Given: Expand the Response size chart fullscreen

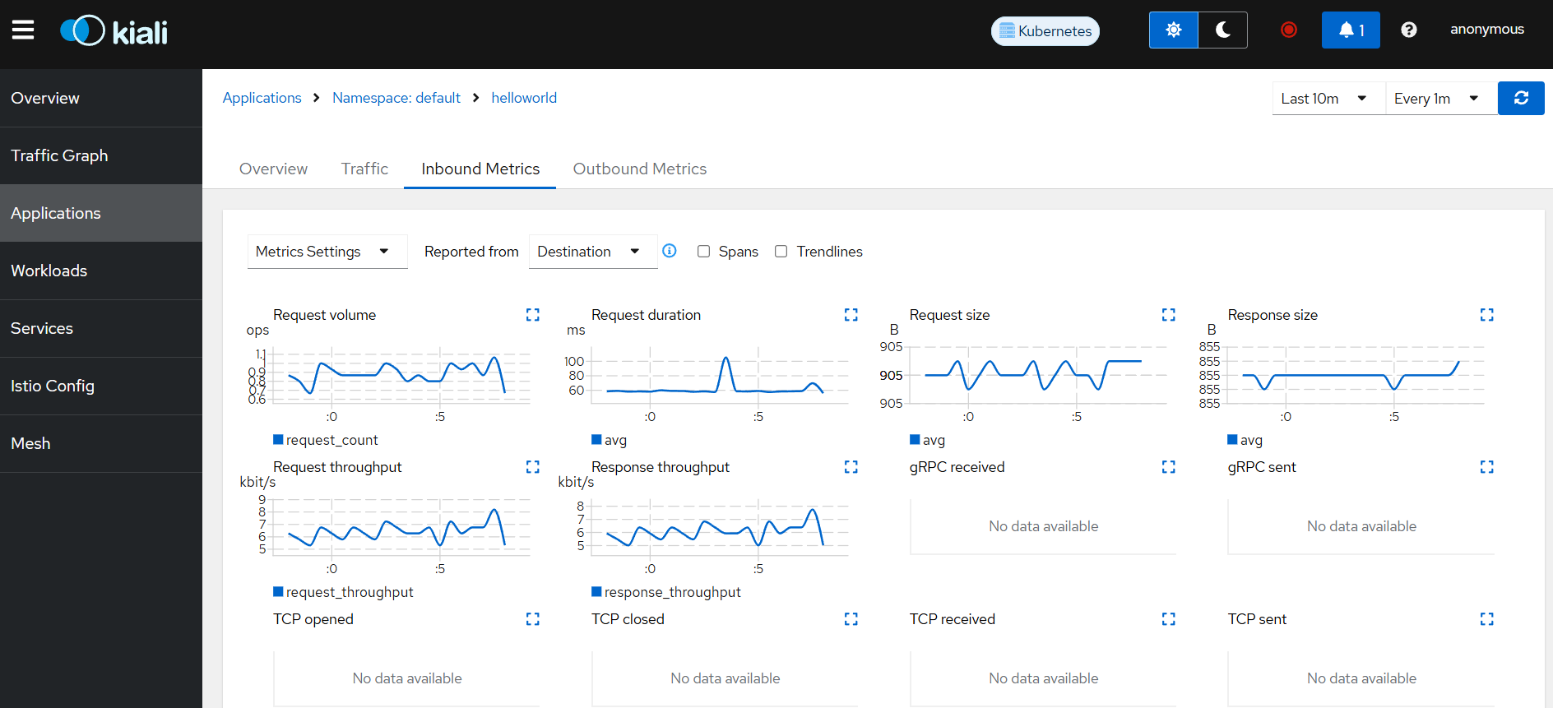Looking at the screenshot, I should pyautogui.click(x=1487, y=315).
